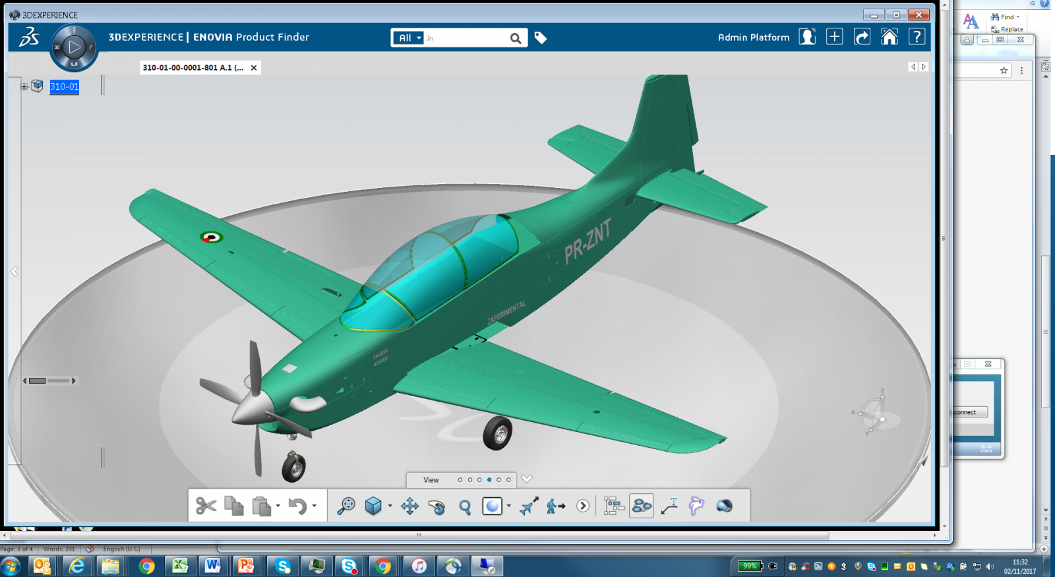Click Replace in the Word window
This screenshot has width=1055, height=577.
[1008, 29]
